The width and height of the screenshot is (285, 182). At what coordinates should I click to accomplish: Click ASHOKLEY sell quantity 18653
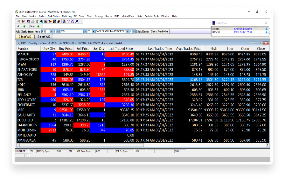(98, 75)
